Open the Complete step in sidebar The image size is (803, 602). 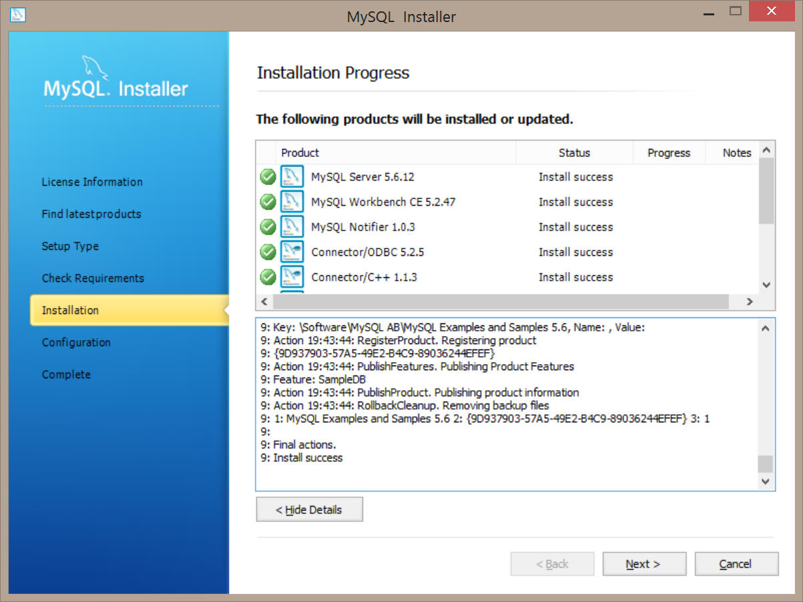66,374
